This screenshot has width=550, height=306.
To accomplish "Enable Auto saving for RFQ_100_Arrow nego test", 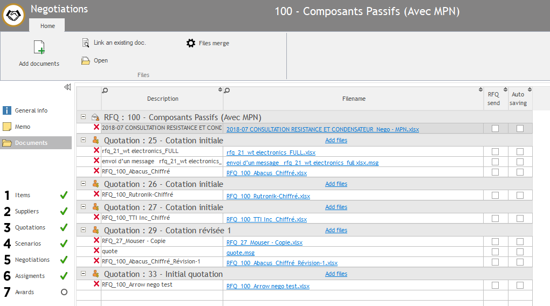I will click(x=520, y=286).
